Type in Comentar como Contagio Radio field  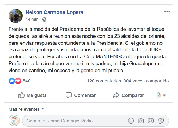point(75,121)
